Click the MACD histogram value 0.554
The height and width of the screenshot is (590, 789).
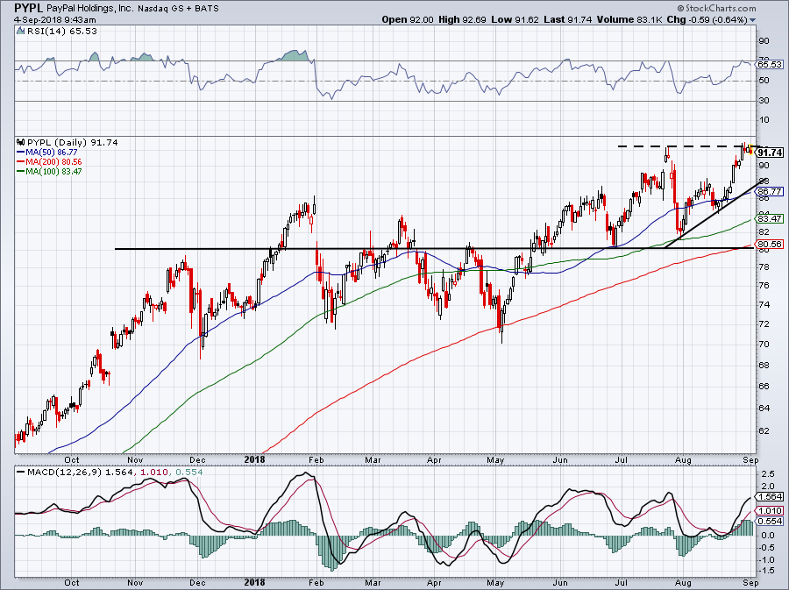[x=189, y=473]
